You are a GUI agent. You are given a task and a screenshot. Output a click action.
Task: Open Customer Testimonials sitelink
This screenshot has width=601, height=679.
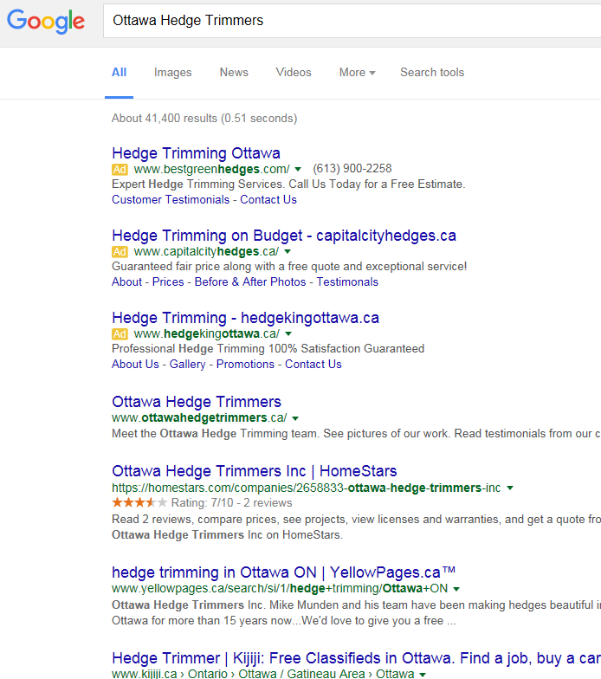tap(171, 199)
